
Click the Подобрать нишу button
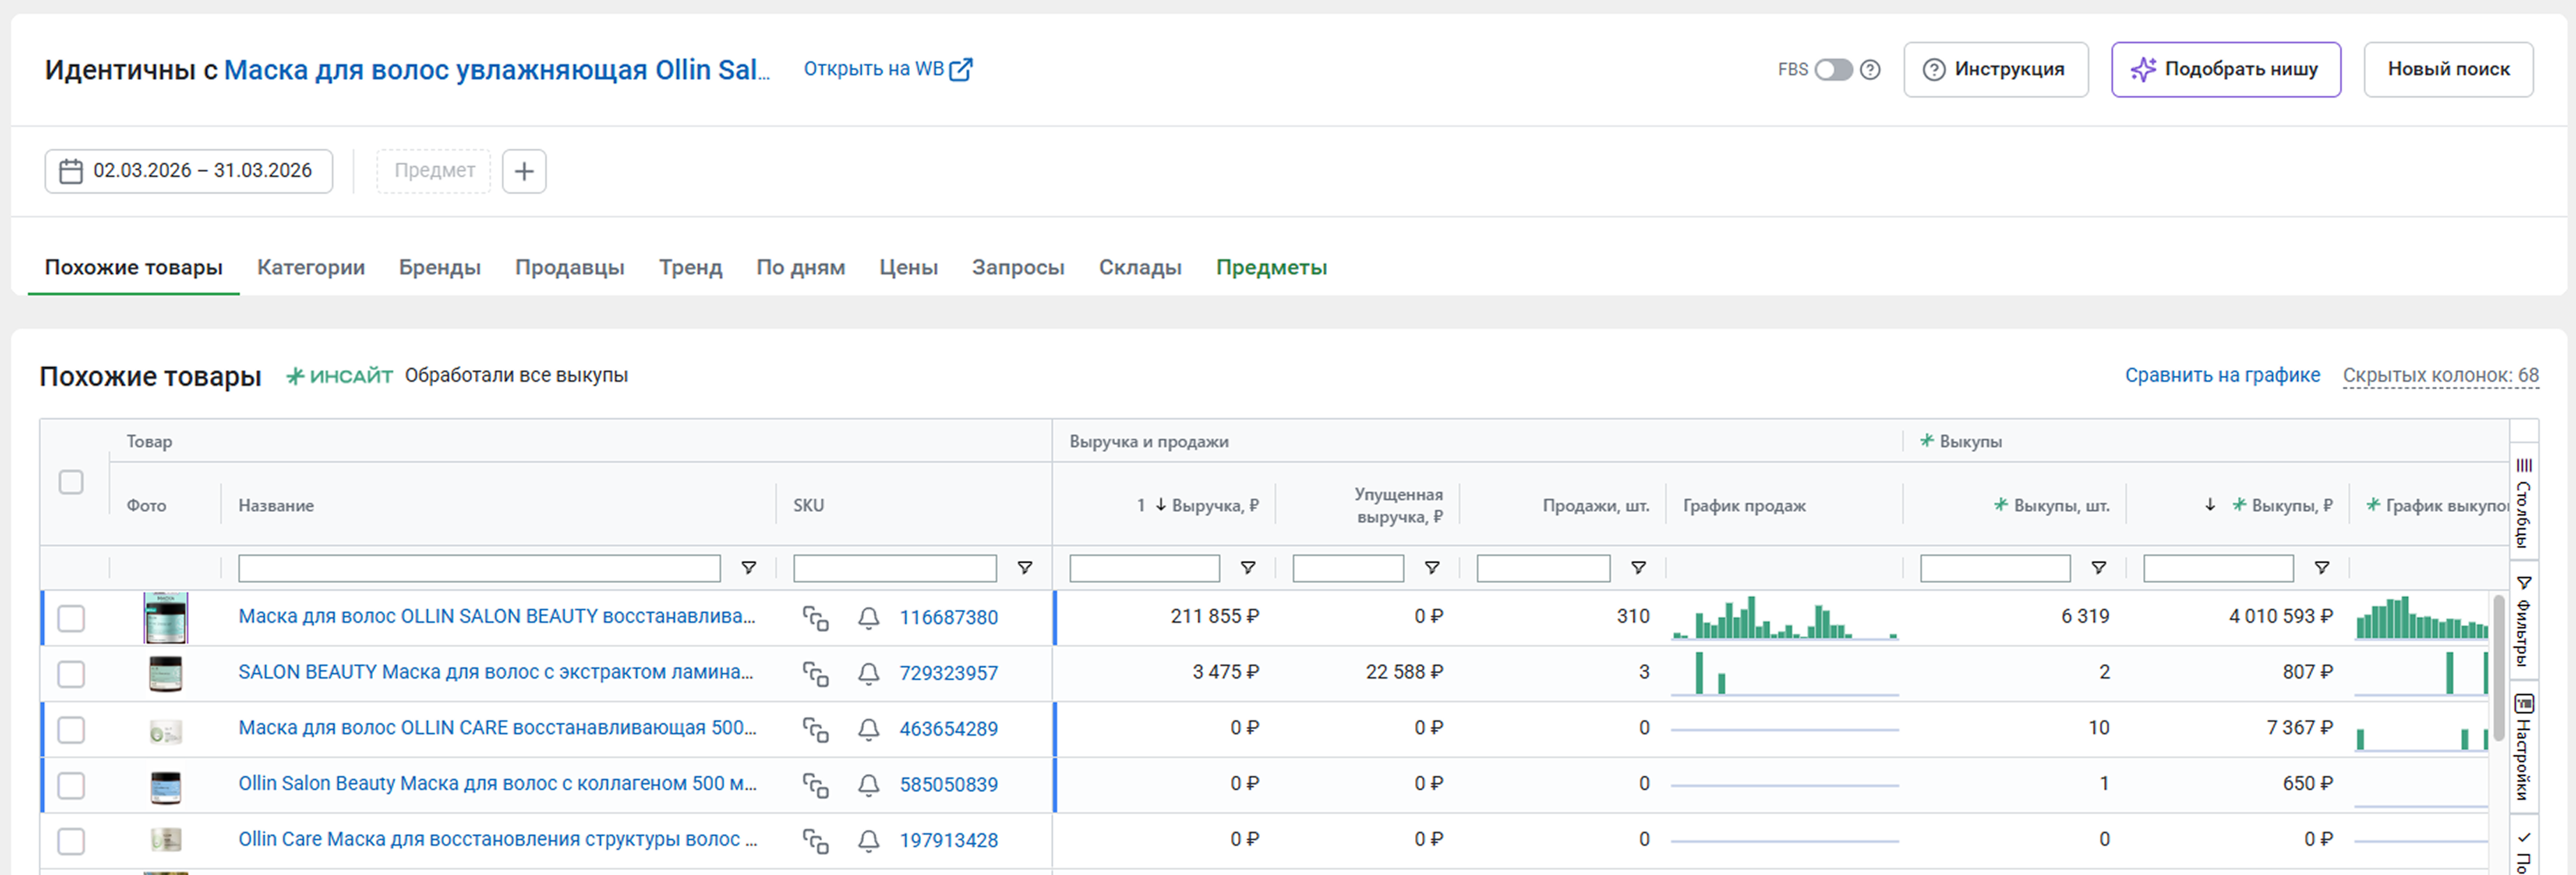(2225, 70)
